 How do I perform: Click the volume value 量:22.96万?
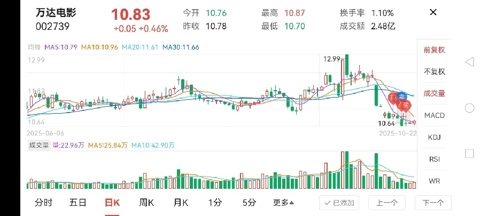pyautogui.click(x=68, y=145)
